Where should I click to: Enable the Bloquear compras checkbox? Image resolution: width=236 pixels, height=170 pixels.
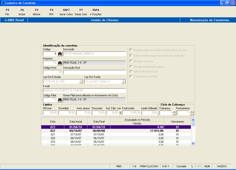pos(131,61)
